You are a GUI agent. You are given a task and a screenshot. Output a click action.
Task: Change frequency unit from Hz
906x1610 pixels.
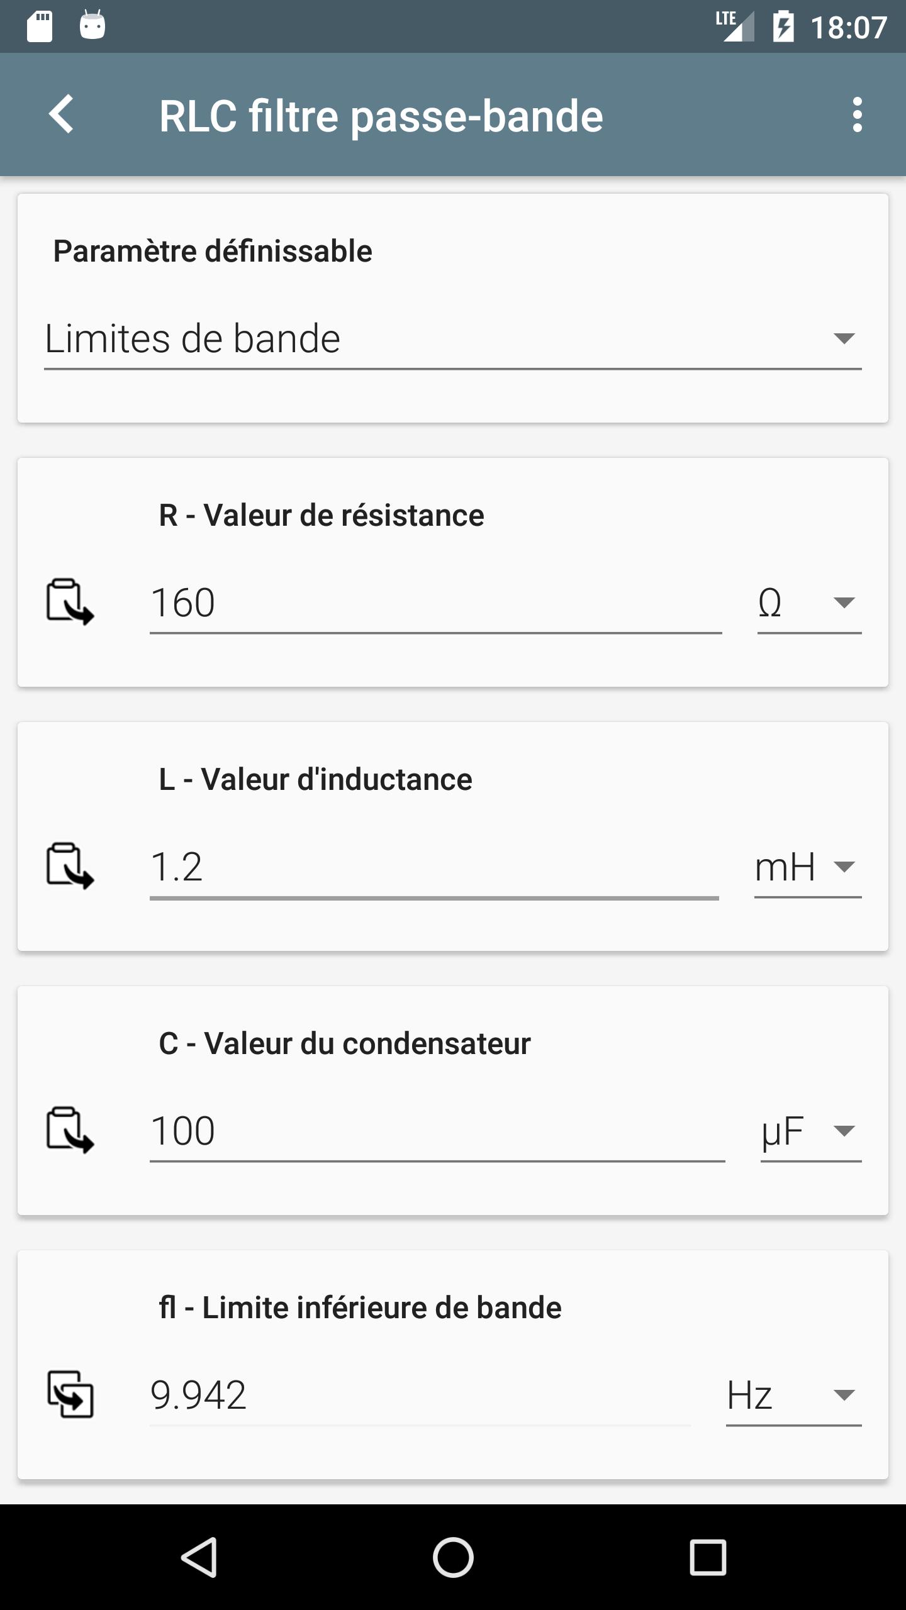point(794,1395)
